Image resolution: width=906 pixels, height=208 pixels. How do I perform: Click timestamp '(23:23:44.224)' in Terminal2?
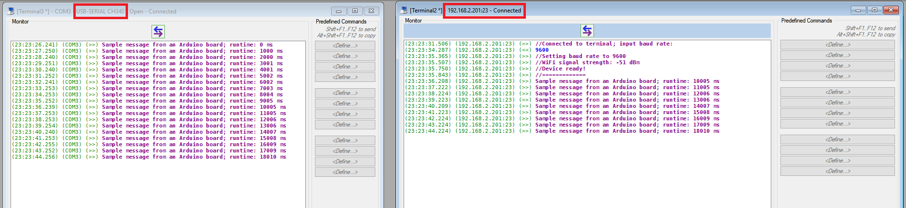click(428, 131)
